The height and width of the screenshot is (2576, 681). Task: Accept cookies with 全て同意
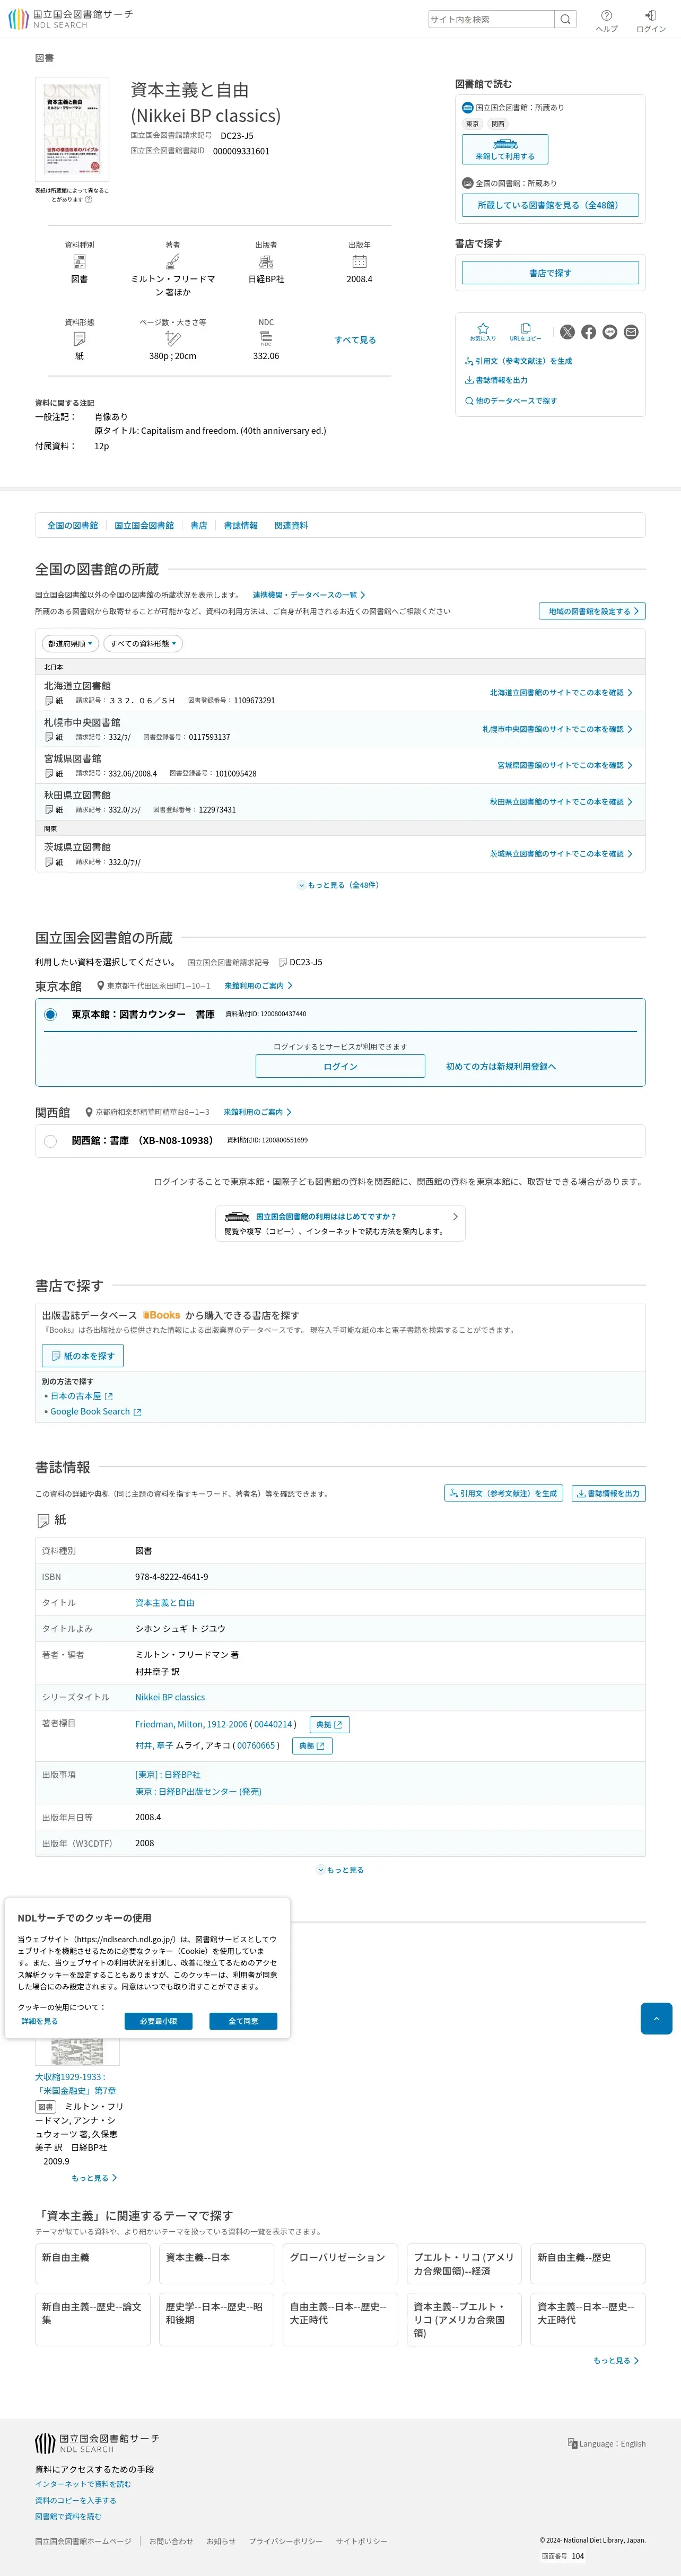[243, 2021]
